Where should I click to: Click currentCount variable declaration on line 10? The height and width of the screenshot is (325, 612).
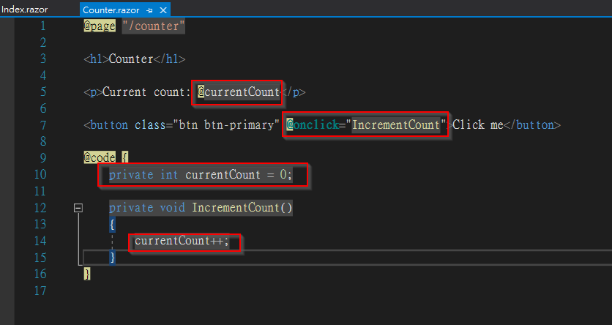[x=223, y=174]
